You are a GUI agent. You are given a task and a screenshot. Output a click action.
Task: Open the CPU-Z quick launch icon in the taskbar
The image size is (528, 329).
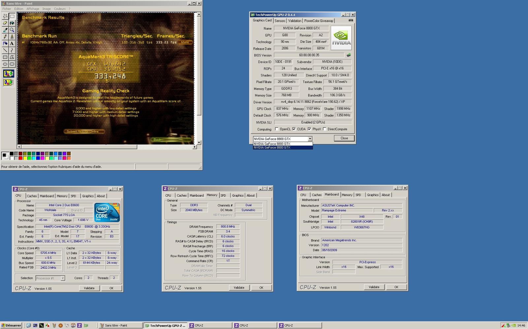[x=79, y=325]
